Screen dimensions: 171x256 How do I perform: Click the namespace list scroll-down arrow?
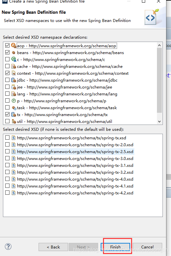coord(160,122)
